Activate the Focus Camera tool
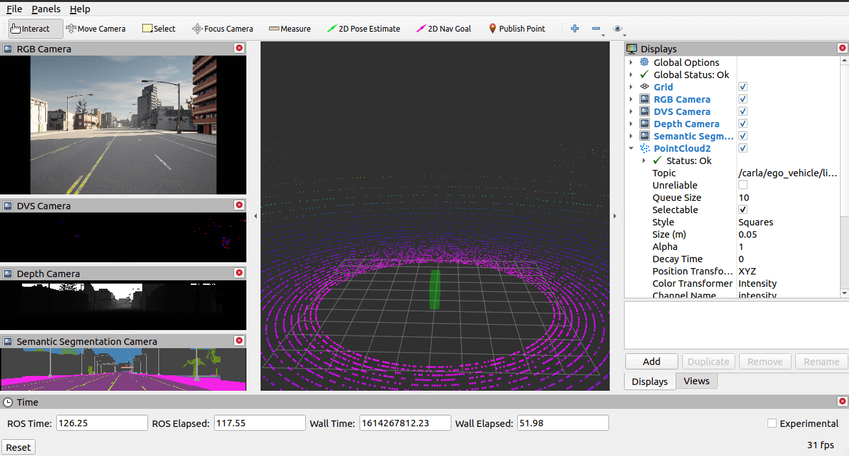Viewport: 849px width, 456px height. 222,28
